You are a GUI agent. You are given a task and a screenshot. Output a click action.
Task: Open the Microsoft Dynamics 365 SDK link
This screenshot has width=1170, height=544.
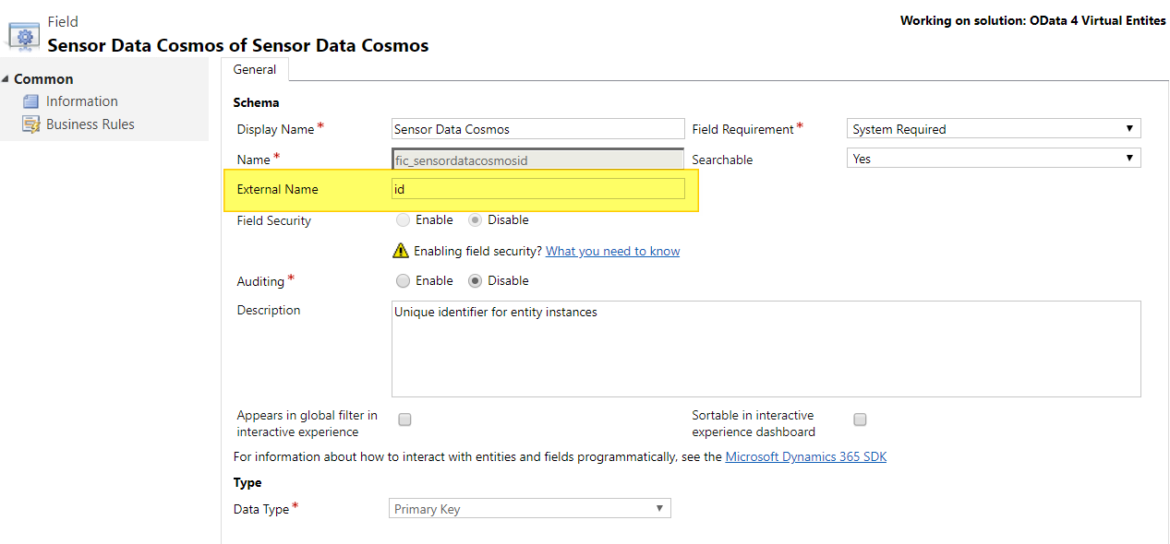coord(806,456)
